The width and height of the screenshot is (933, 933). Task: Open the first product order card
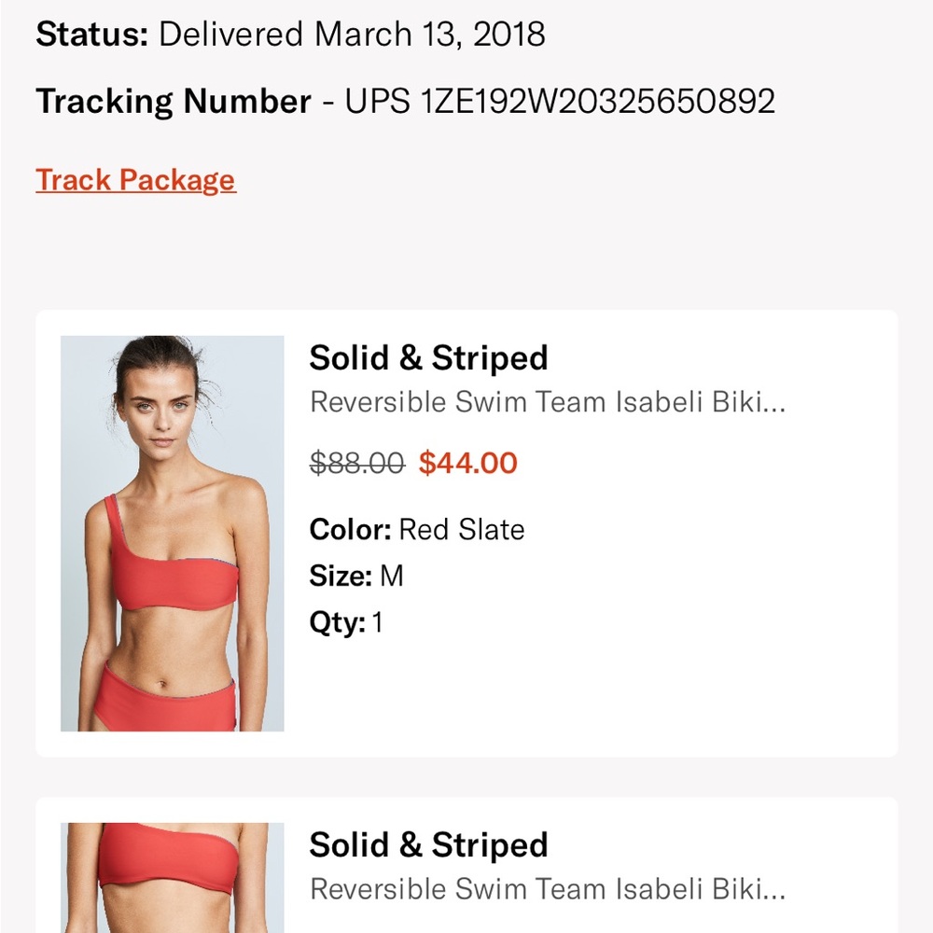pyautogui.click(x=466, y=532)
